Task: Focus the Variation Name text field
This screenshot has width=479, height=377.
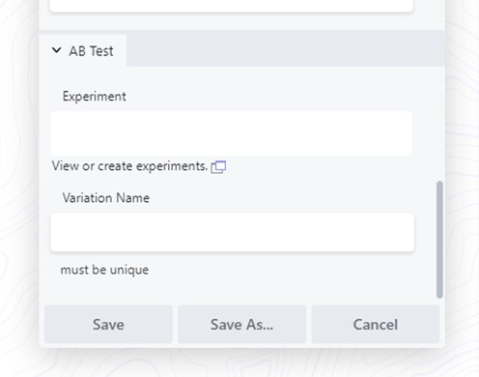Action: (232, 232)
